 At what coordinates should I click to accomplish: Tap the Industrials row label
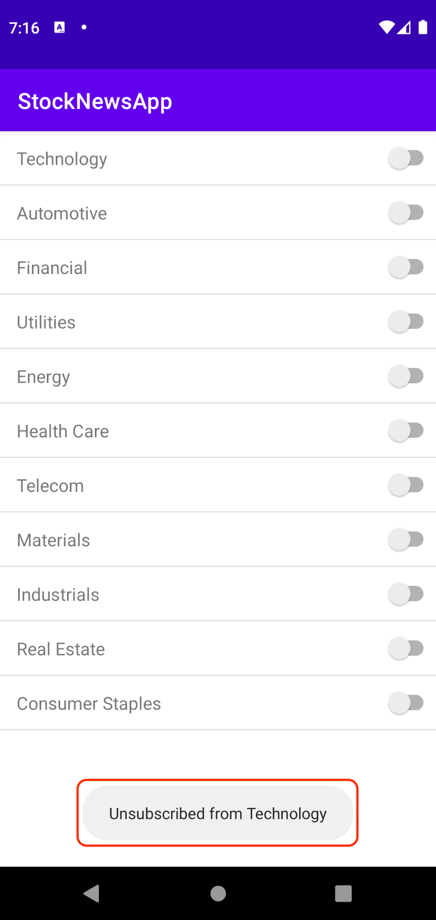click(58, 595)
